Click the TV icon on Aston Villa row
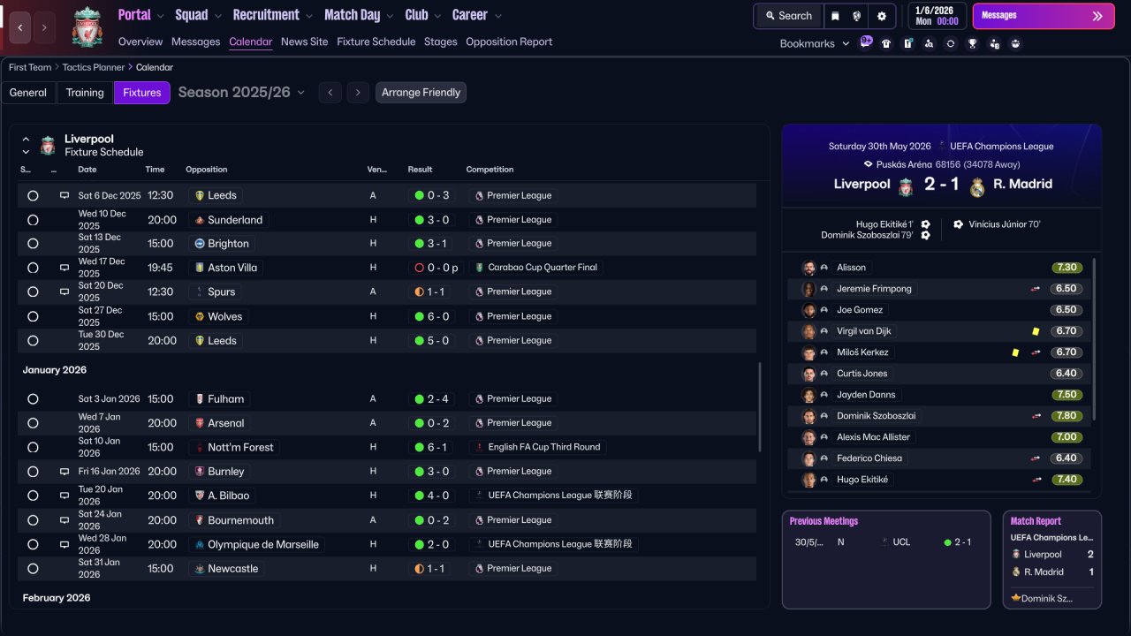1131x636 pixels. (65, 268)
